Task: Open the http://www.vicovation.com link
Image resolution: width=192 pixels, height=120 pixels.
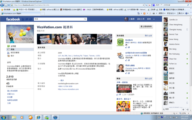Action: click(x=68, y=89)
